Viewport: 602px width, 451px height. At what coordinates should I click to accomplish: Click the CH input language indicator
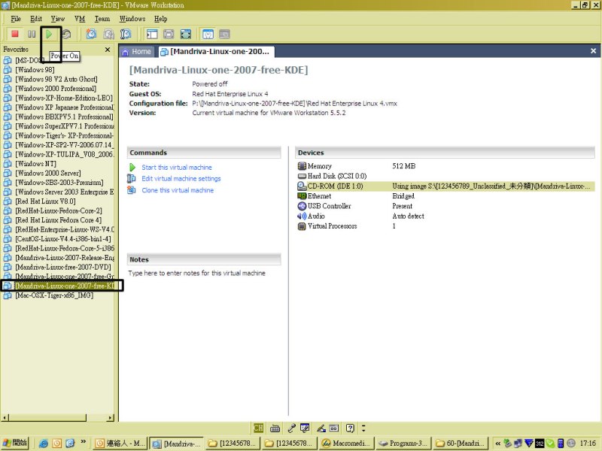258,428
